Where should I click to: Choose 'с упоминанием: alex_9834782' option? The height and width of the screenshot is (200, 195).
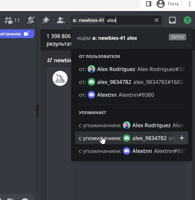click(126, 138)
